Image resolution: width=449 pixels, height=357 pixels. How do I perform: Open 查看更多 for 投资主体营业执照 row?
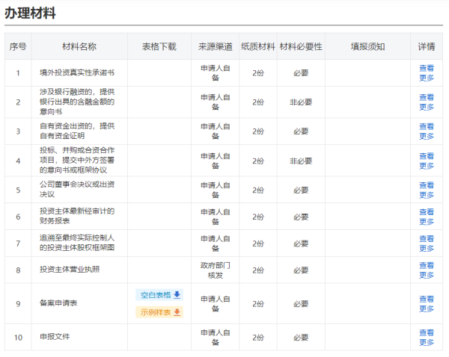point(427,270)
